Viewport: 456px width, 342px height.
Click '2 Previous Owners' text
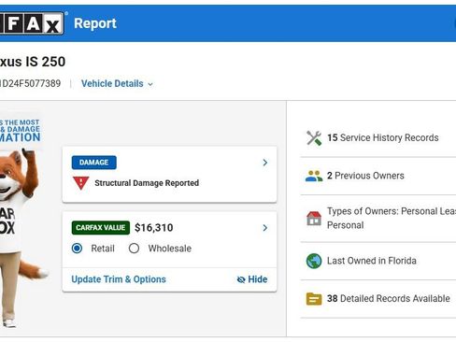point(365,176)
